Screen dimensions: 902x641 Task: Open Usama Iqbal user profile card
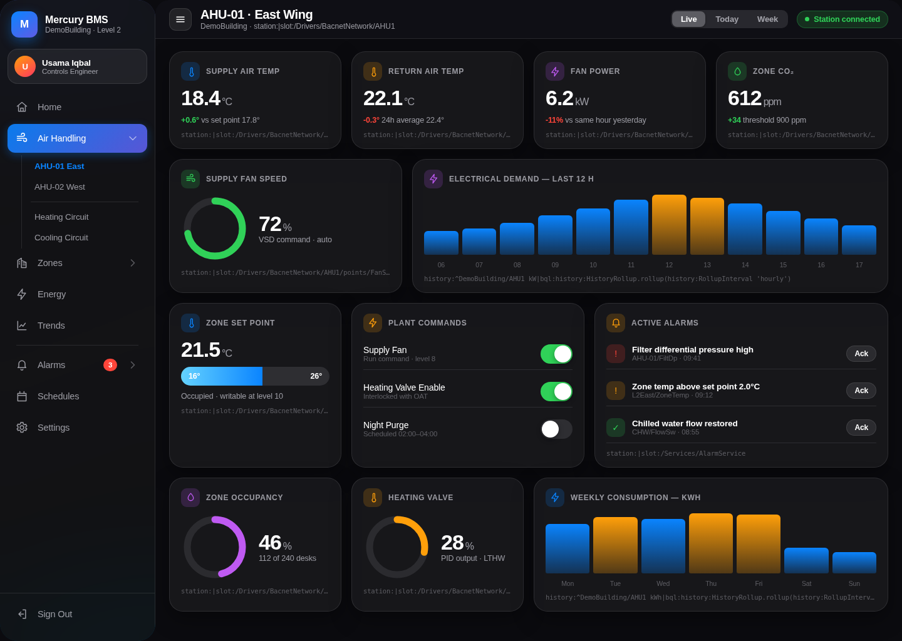coord(77,66)
